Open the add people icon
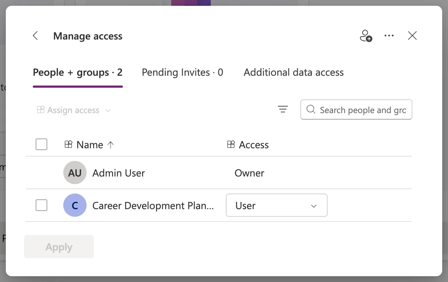Screen dimensions: 448x282 366,36
